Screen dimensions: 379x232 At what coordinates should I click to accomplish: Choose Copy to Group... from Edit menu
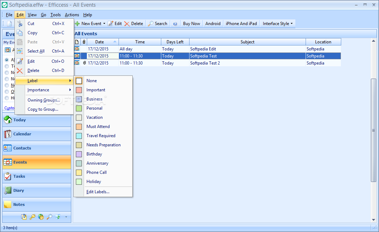coord(44,109)
